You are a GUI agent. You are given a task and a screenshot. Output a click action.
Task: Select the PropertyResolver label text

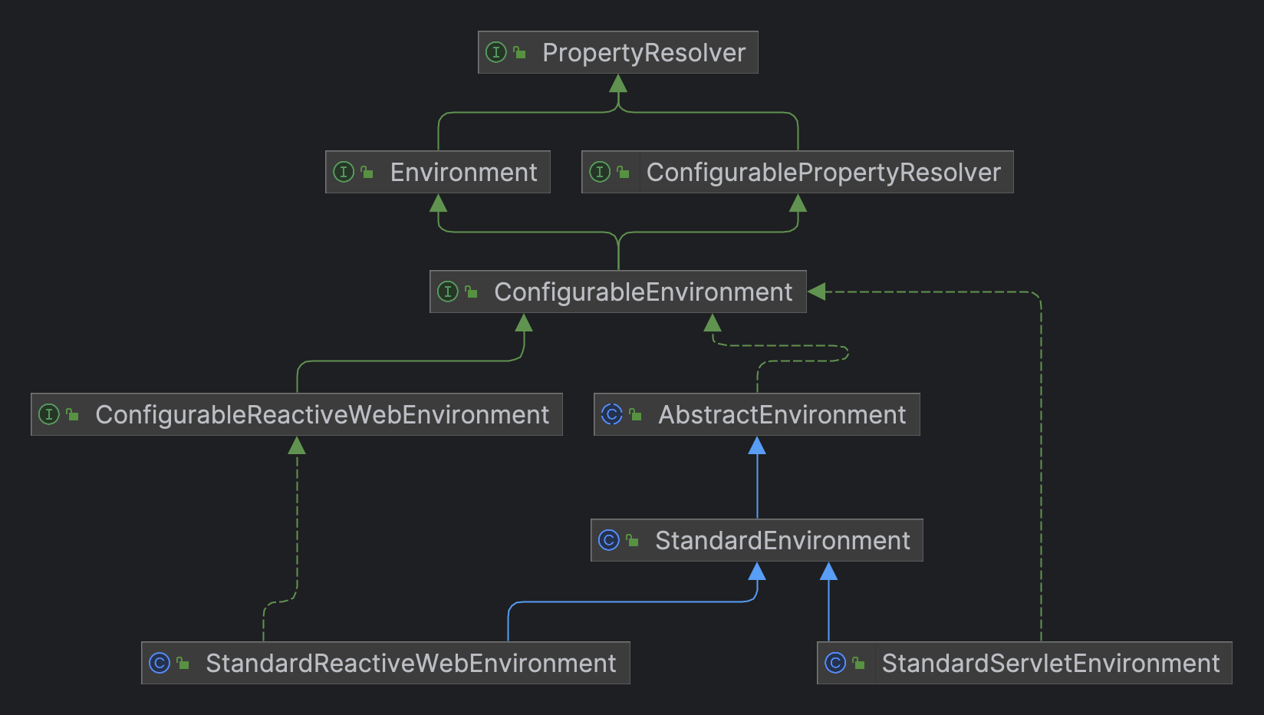pos(644,53)
